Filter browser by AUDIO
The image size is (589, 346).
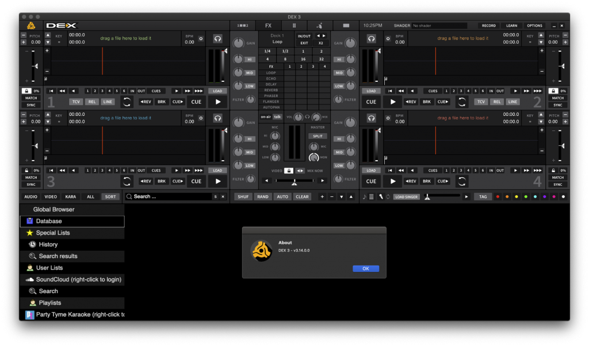pyautogui.click(x=31, y=196)
